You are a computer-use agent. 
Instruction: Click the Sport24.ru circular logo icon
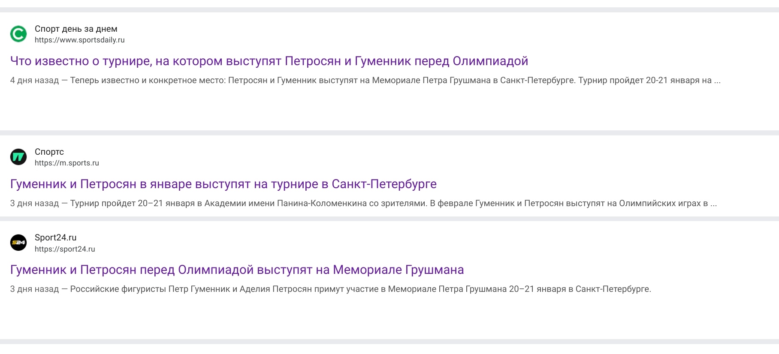coord(18,243)
